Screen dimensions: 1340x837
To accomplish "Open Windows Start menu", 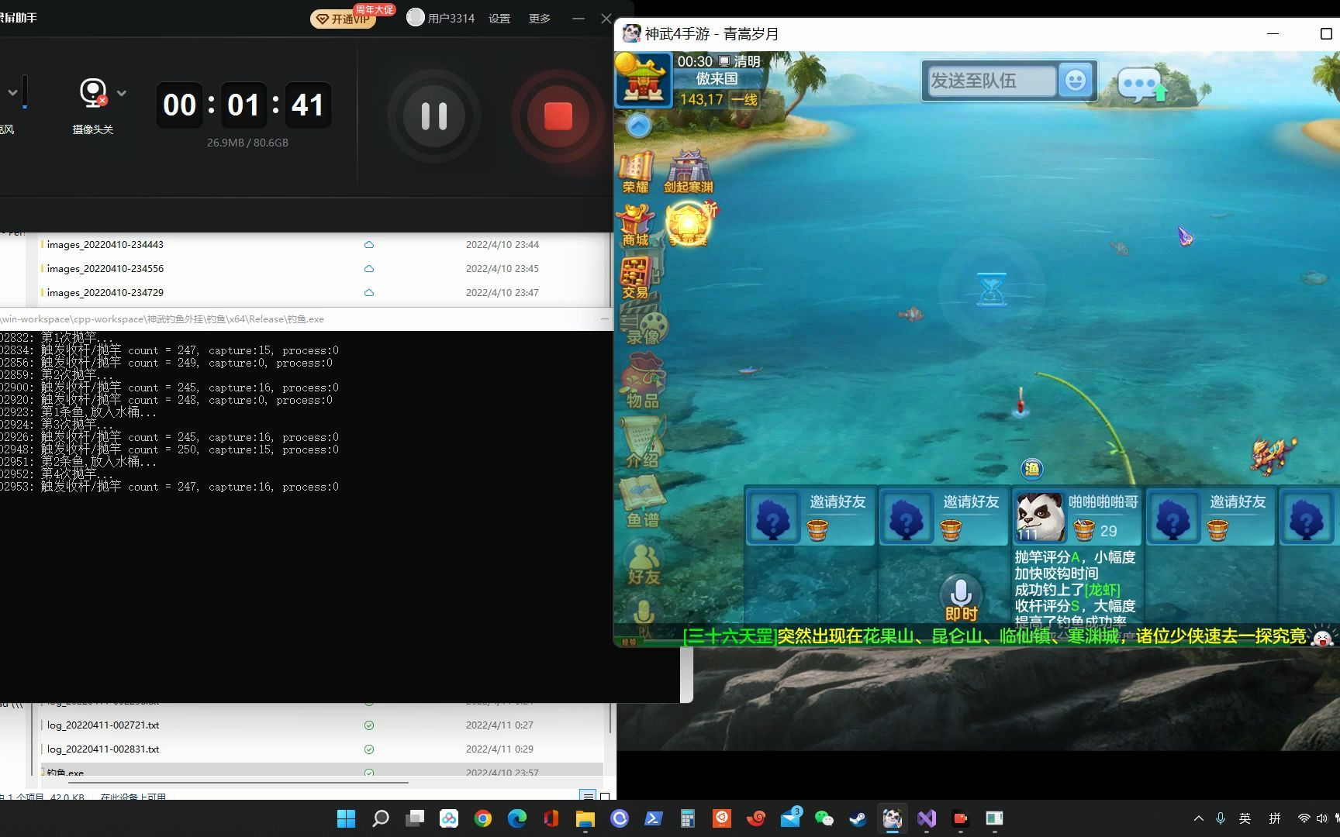I will click(346, 818).
